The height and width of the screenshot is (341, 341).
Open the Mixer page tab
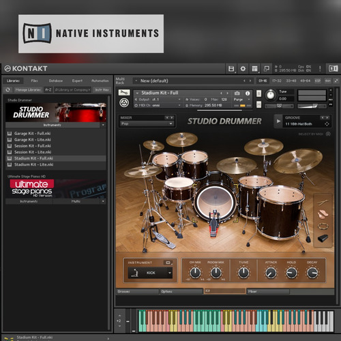pyautogui.click(x=268, y=291)
